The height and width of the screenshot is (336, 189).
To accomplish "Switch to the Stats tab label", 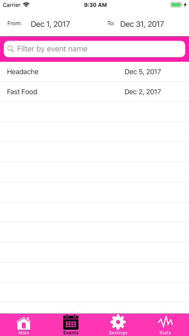I will coord(165,333).
